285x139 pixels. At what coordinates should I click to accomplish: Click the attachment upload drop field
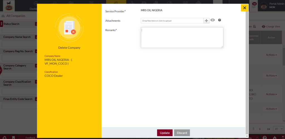pyautogui.click(x=172, y=21)
